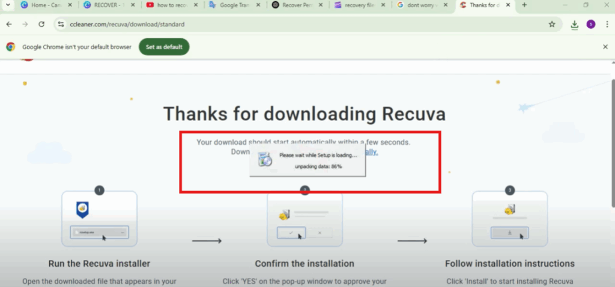Go forward to the next page
The height and width of the screenshot is (287, 615).
[x=25, y=25]
